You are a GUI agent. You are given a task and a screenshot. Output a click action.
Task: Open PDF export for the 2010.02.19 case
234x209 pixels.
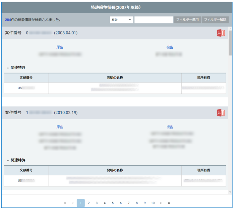coord(220,113)
